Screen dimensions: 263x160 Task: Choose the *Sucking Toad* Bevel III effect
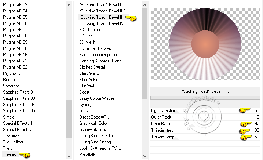[103, 17]
